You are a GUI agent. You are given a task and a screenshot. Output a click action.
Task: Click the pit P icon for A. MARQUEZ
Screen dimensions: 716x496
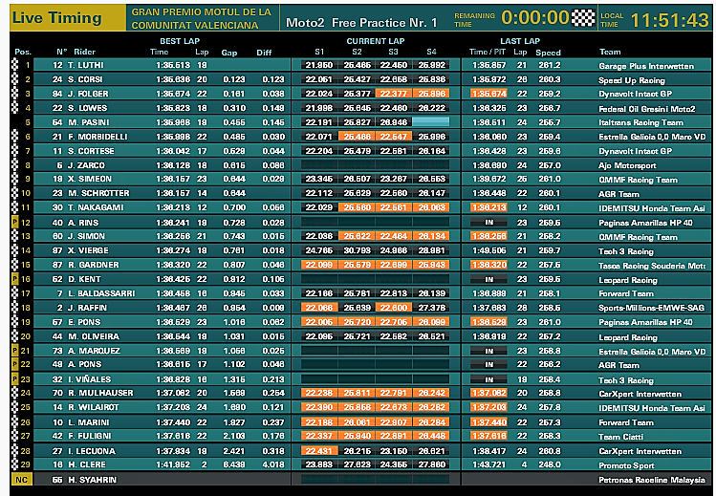pyautogui.click(x=14, y=351)
